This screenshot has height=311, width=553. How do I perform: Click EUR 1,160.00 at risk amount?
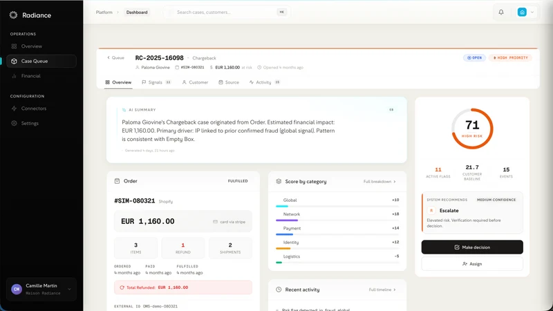pos(227,67)
